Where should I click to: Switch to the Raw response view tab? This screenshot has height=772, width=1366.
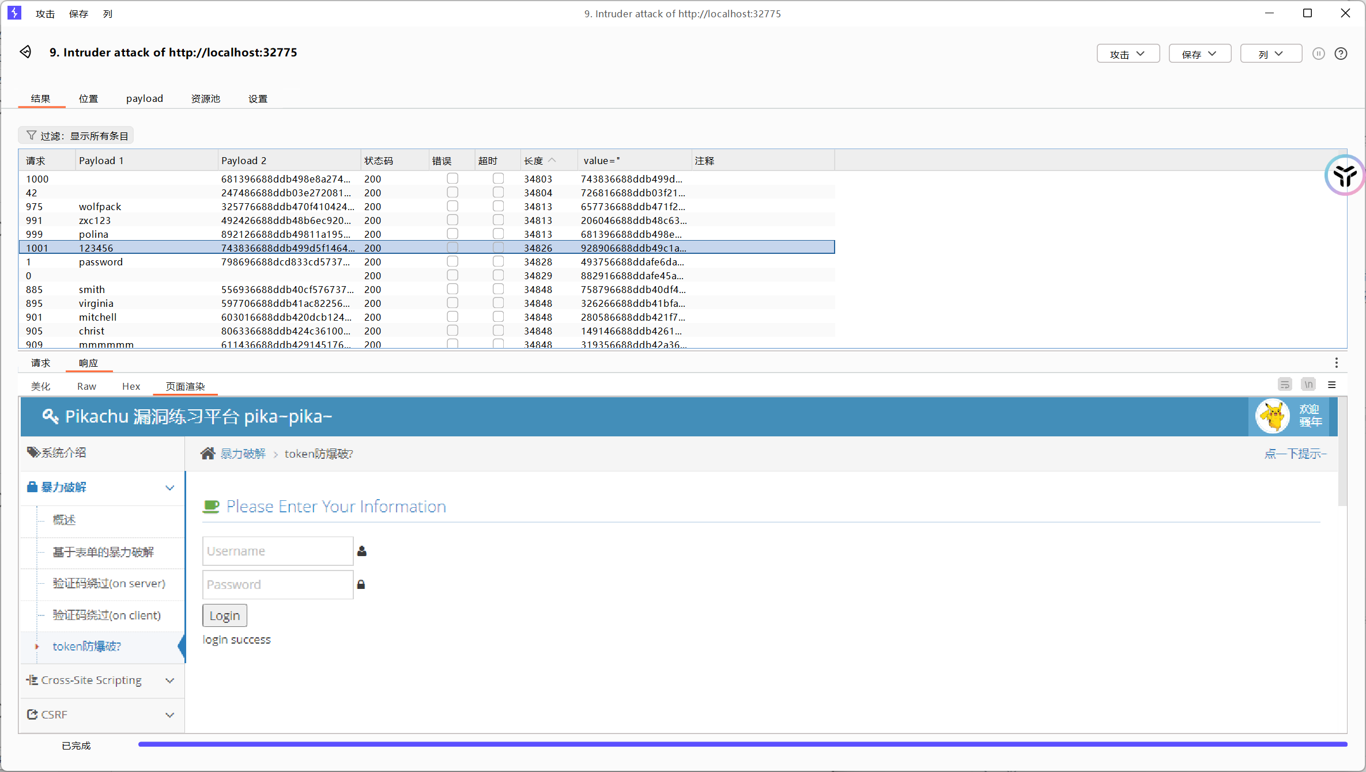tap(86, 386)
